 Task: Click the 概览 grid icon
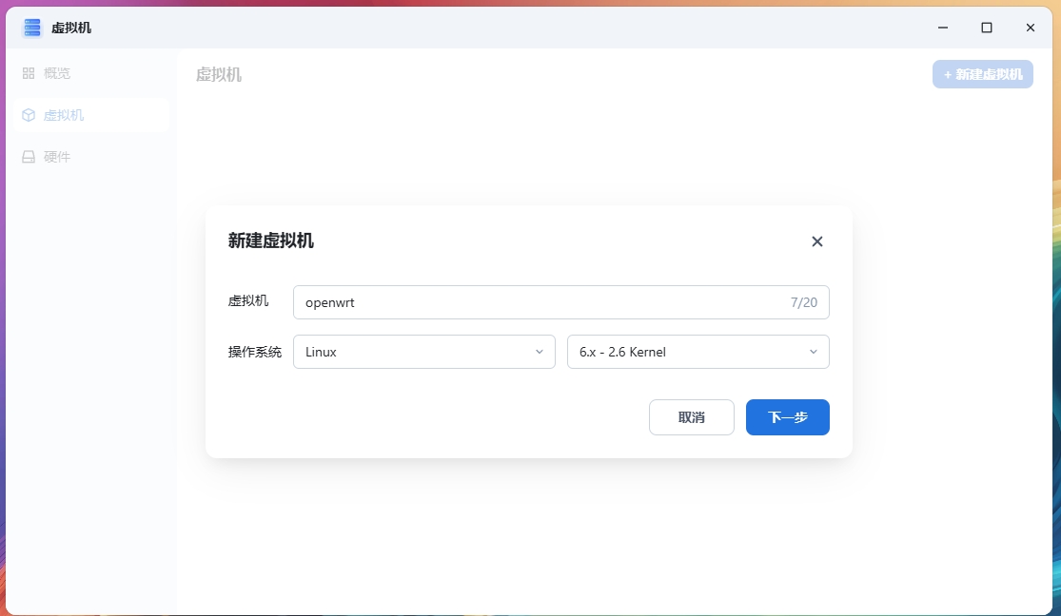click(29, 73)
